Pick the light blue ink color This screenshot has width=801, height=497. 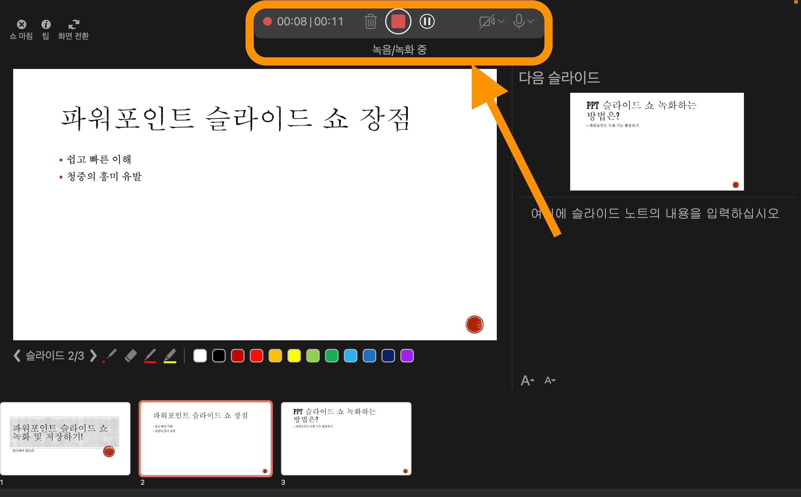(351, 356)
